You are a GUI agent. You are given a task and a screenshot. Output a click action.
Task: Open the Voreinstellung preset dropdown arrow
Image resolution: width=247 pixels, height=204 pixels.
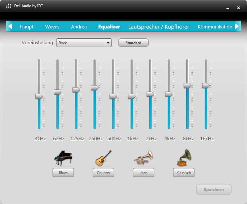108,43
